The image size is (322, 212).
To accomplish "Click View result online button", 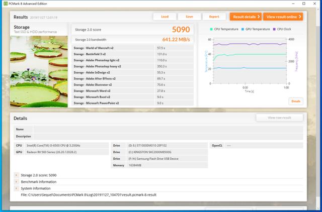I will tap(283, 17).
